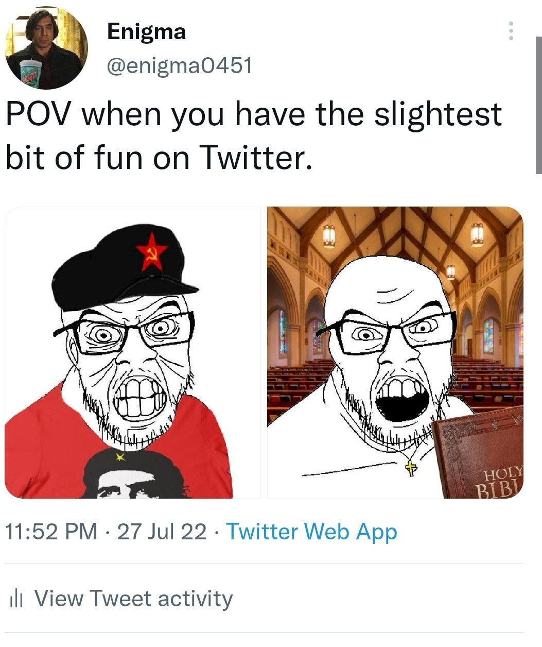Screen dimensions: 542x647
Task: Open the three-dot More options menu
Action: (511, 31)
